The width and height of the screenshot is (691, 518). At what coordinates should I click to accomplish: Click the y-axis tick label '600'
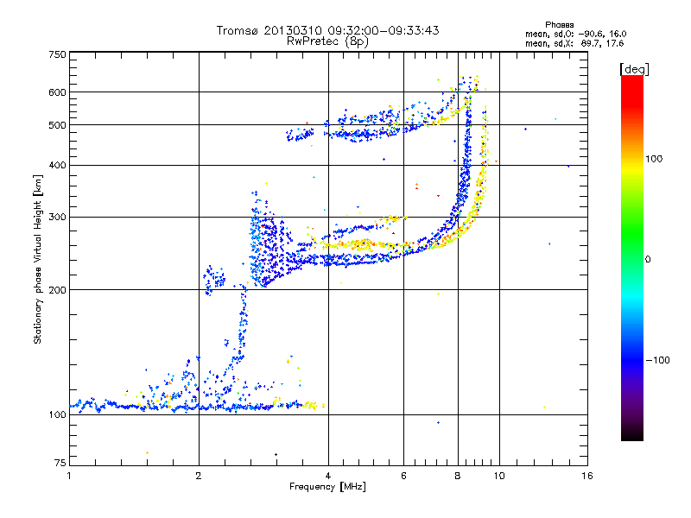point(57,92)
